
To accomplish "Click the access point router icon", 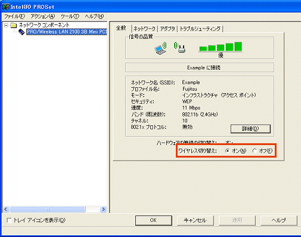I will [180, 47].
